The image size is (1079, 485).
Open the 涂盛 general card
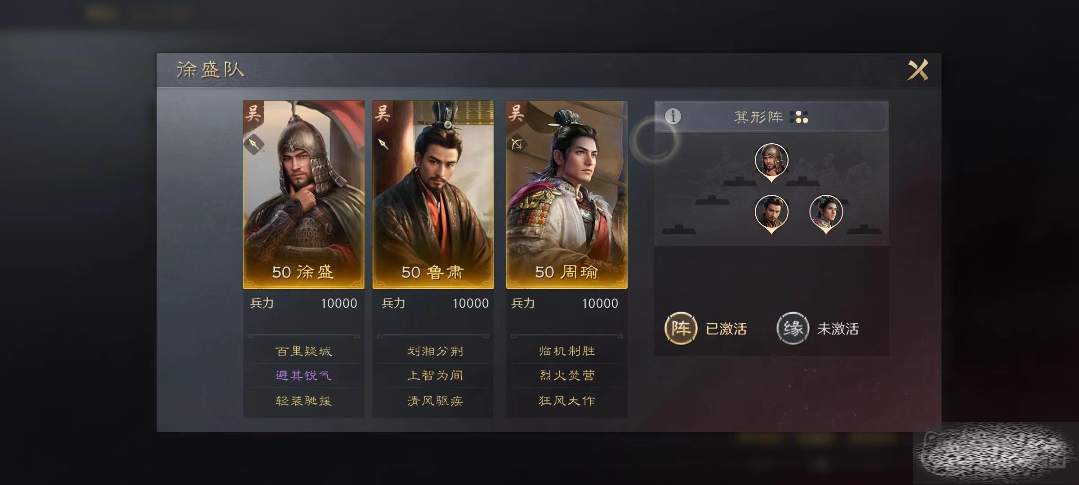(x=304, y=194)
